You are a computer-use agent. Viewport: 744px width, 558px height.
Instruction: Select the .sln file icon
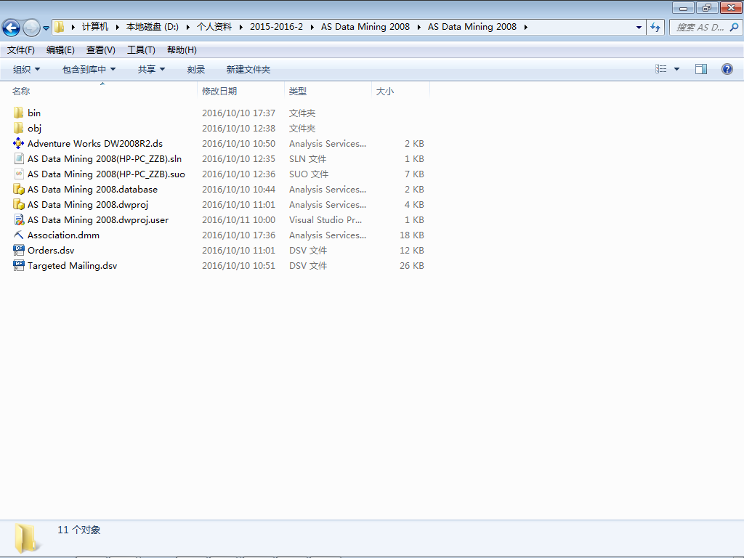click(x=18, y=158)
